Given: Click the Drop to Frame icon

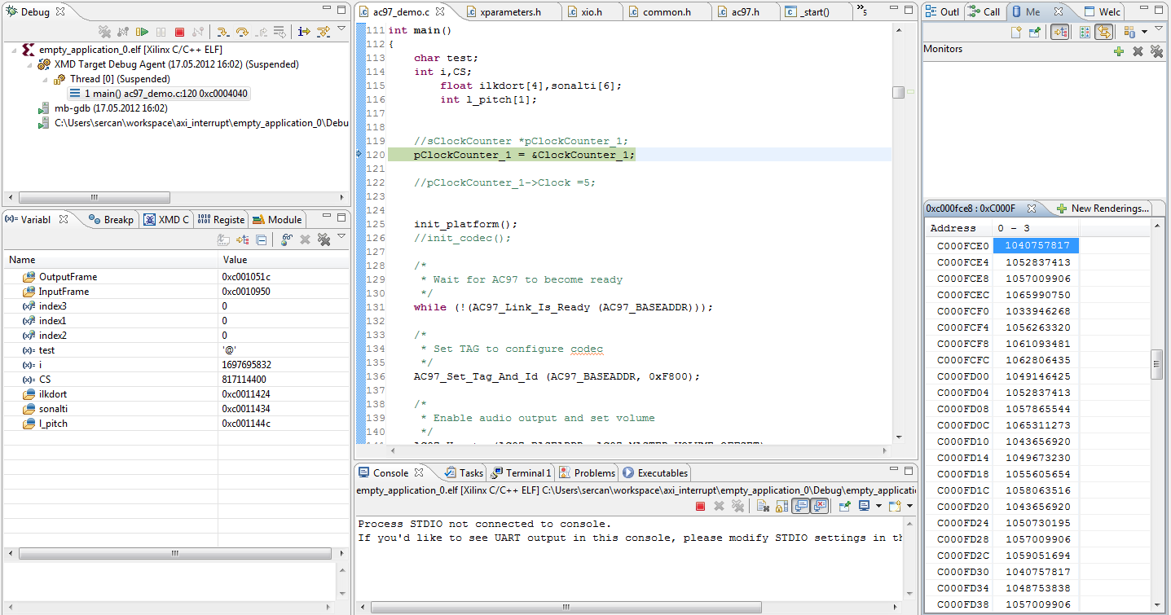Looking at the screenshot, I should (x=280, y=32).
